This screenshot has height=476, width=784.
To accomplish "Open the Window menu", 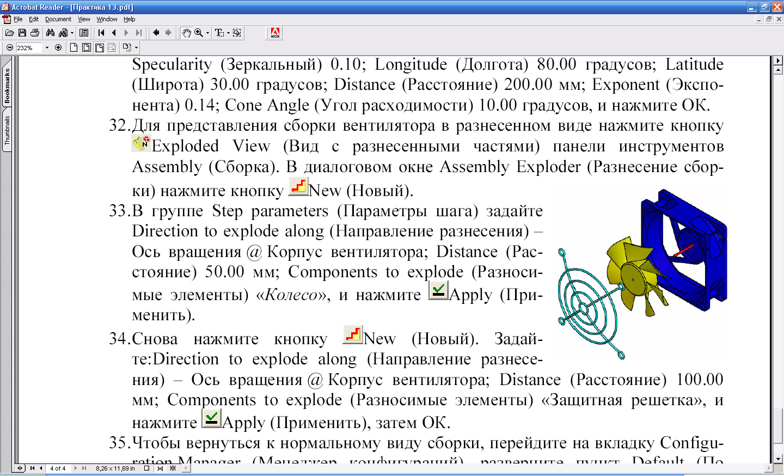I will tap(107, 19).
